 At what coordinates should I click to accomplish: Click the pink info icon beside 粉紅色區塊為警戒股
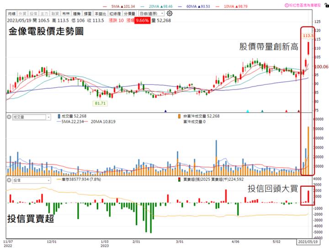point(287,5)
